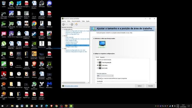Open the Arquivo menu
Image resolution: width=192 pixels, height=108 pixels.
coord(64,21)
